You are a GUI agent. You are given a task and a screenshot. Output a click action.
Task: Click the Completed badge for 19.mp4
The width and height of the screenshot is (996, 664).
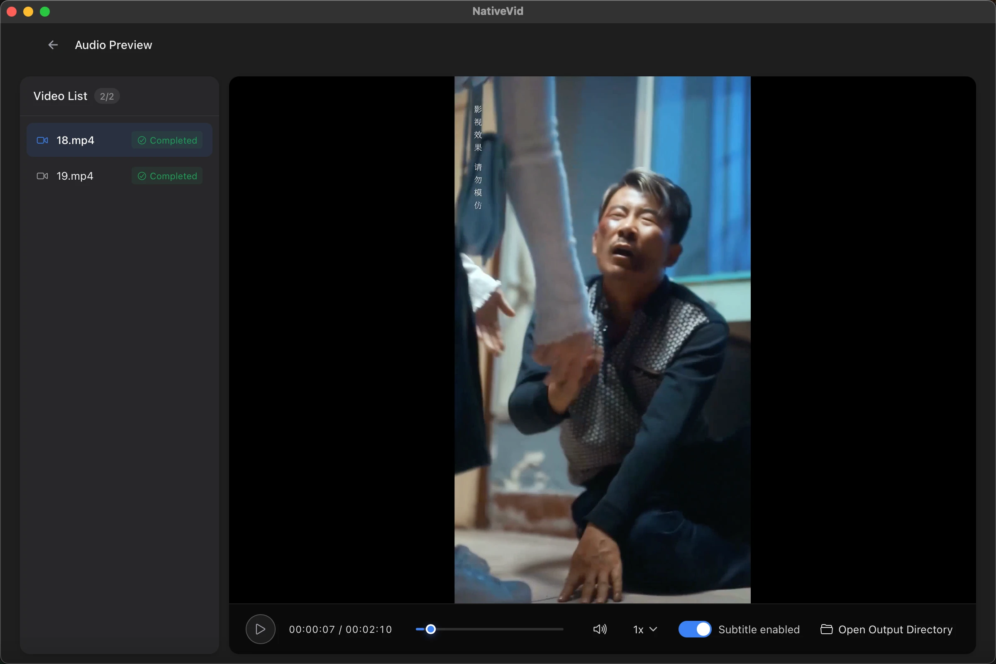(167, 176)
